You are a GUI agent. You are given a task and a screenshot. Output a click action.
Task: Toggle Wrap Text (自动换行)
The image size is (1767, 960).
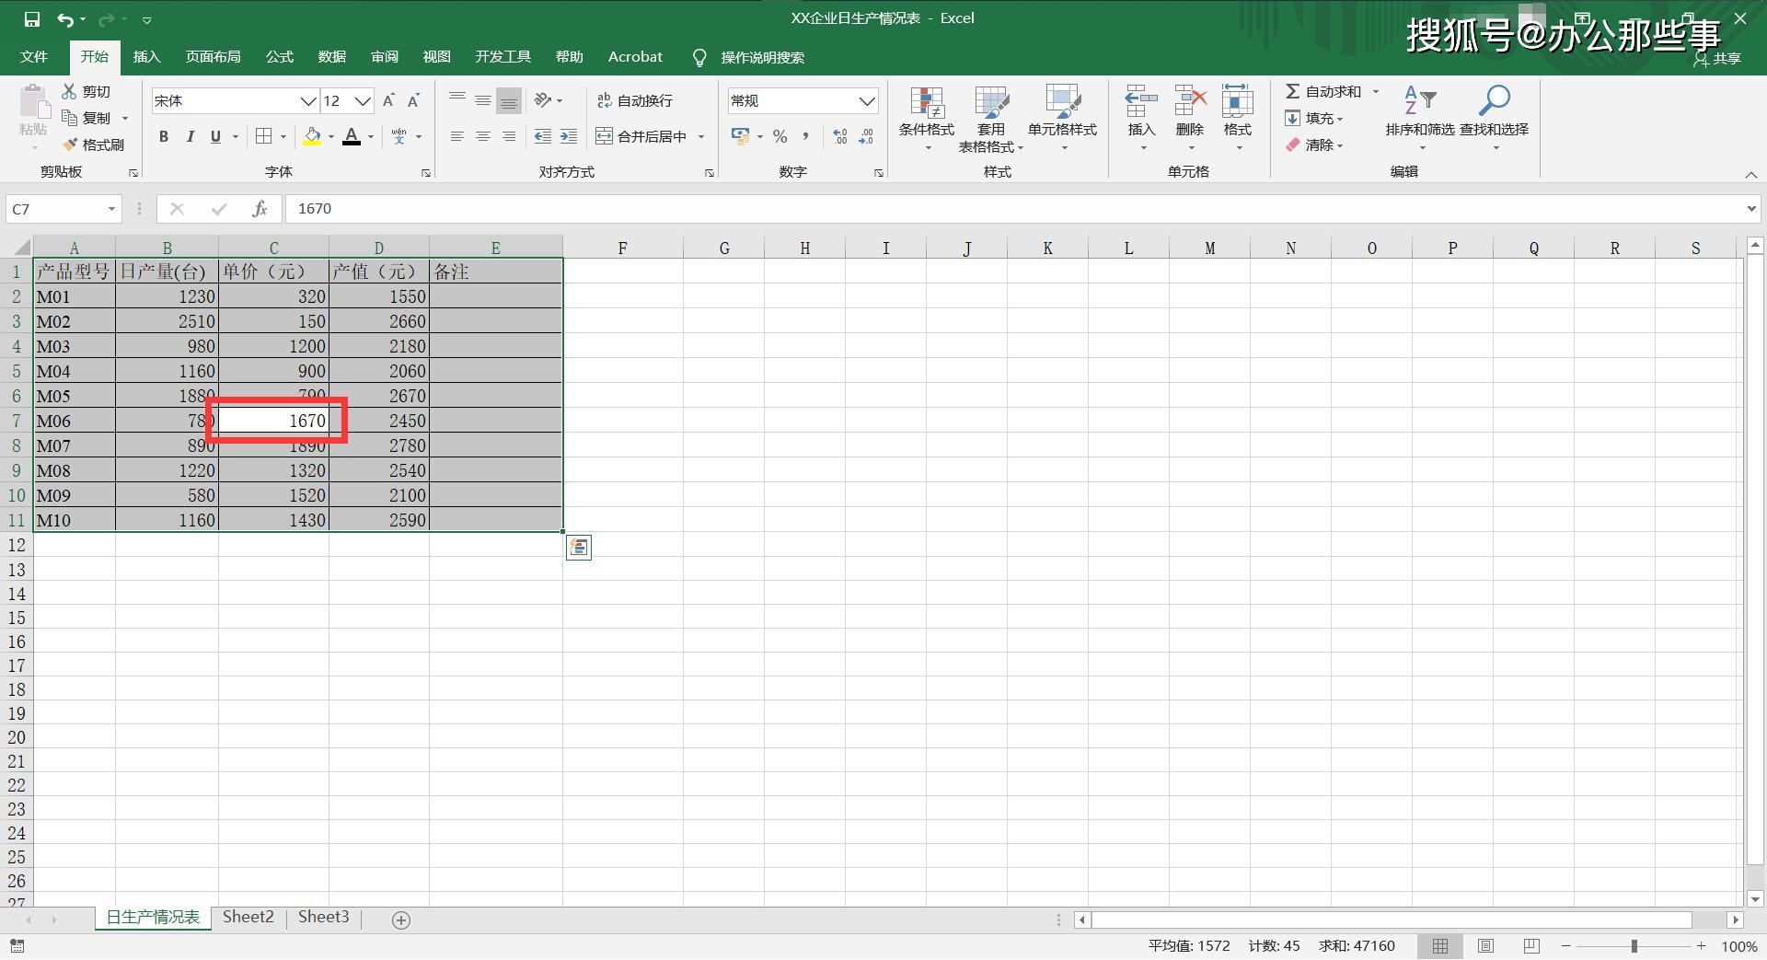tap(635, 100)
